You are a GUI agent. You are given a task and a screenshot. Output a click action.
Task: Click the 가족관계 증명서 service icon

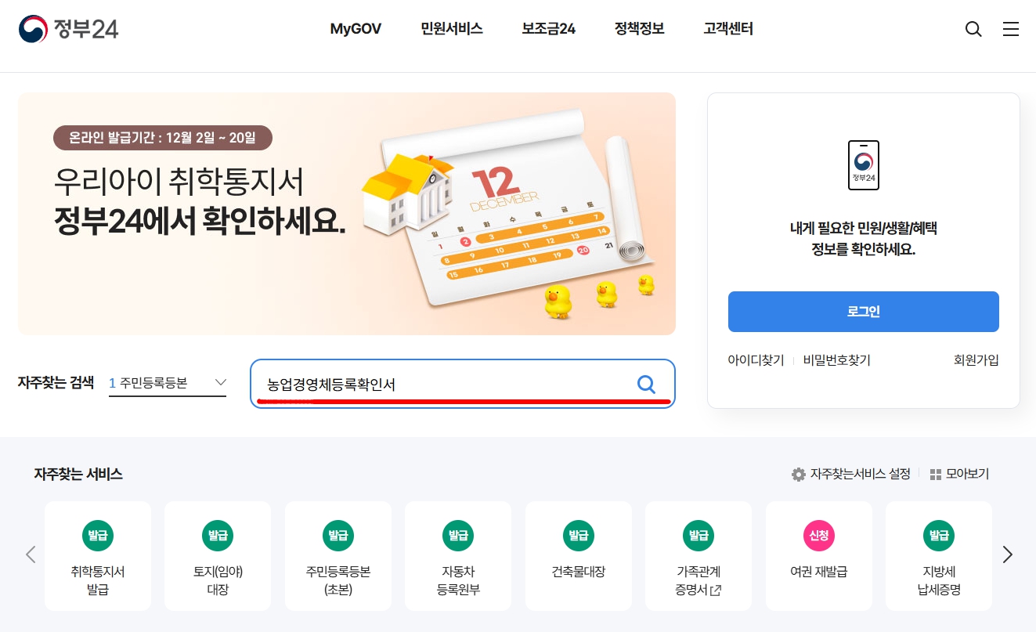coord(698,556)
